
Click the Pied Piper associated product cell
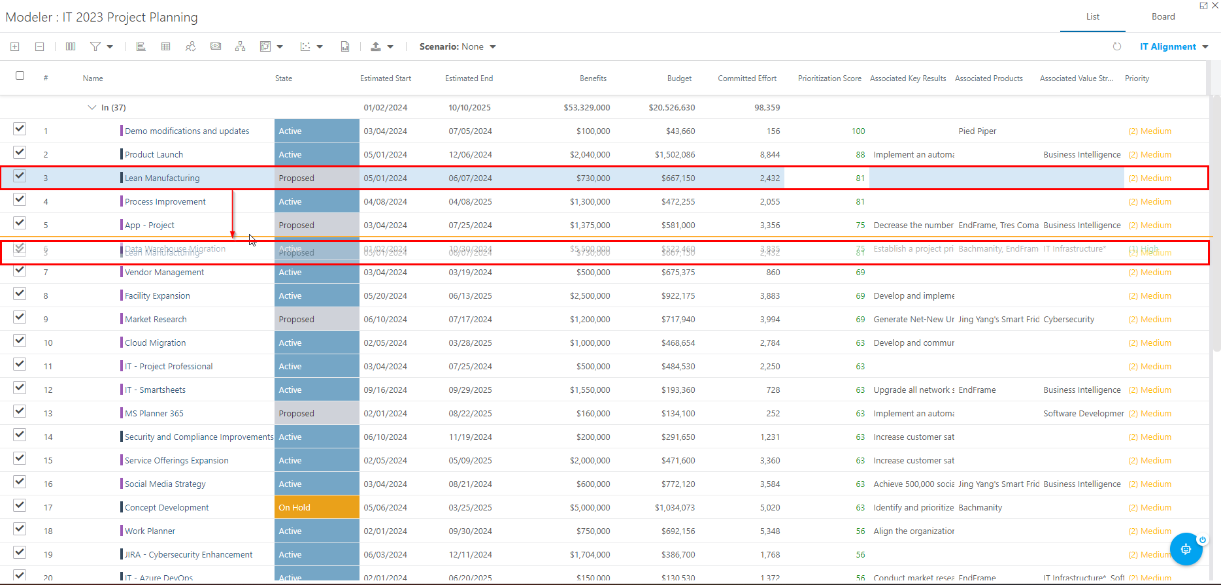977,131
